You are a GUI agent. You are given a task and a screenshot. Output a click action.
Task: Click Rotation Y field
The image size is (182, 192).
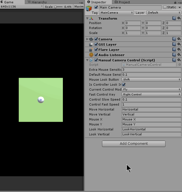pos(153,28)
